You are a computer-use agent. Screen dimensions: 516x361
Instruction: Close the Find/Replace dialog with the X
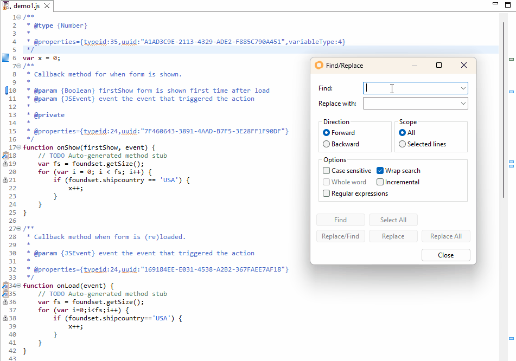pyautogui.click(x=464, y=65)
